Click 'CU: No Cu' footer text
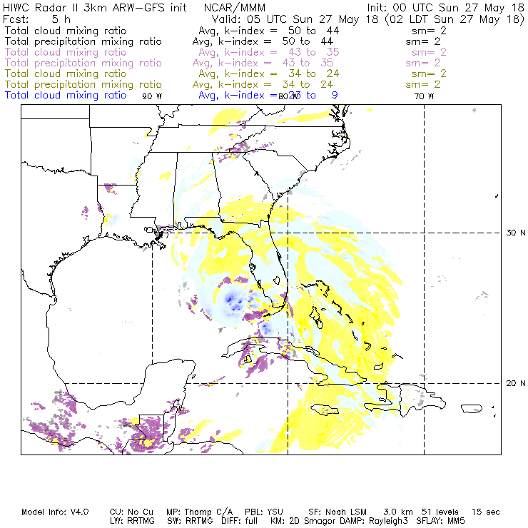The image size is (528, 528). pos(131,512)
